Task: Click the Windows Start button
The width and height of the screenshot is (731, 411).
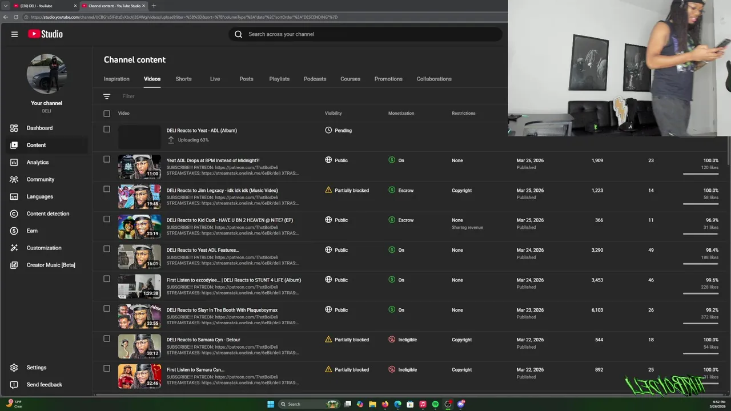Action: tap(271, 404)
